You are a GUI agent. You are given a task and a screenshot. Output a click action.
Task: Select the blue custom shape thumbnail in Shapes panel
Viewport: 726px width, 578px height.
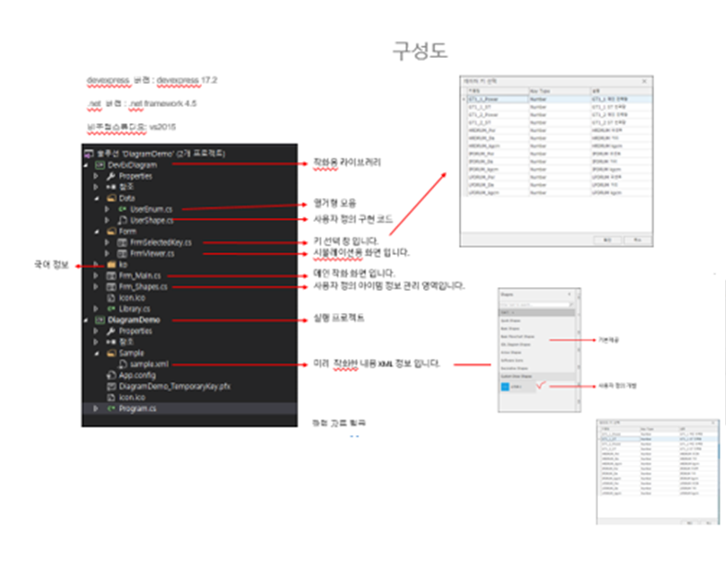pyautogui.click(x=505, y=387)
